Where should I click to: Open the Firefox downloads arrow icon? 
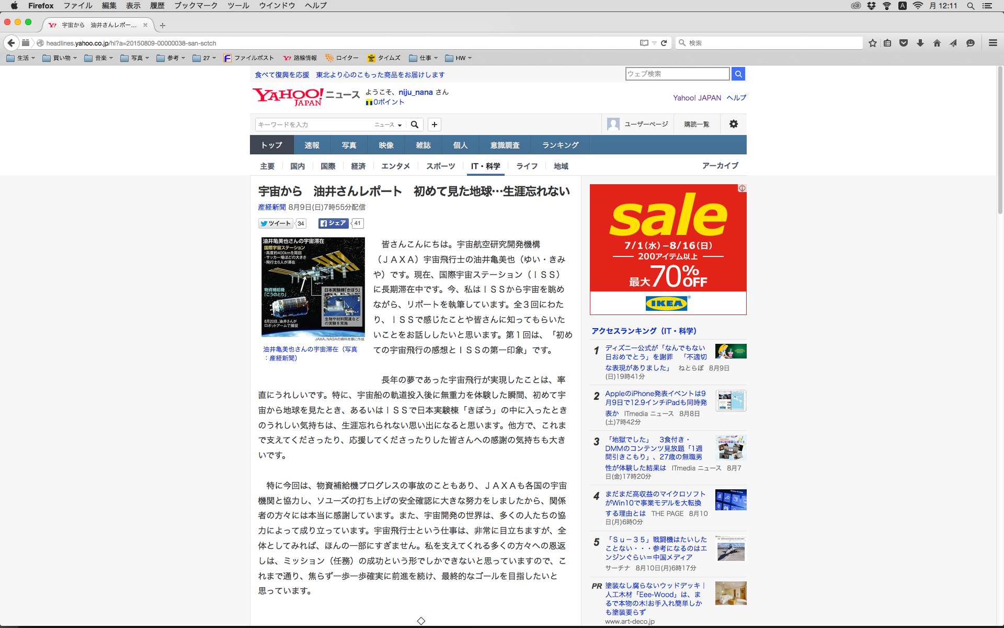pyautogui.click(x=920, y=43)
